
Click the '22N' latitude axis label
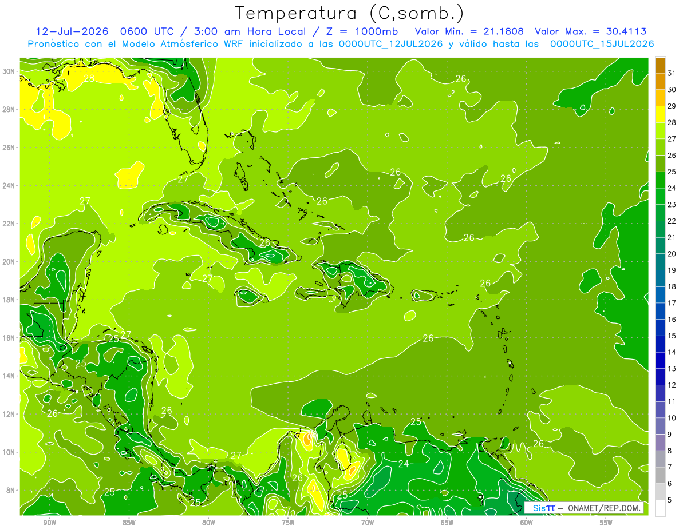(9, 224)
